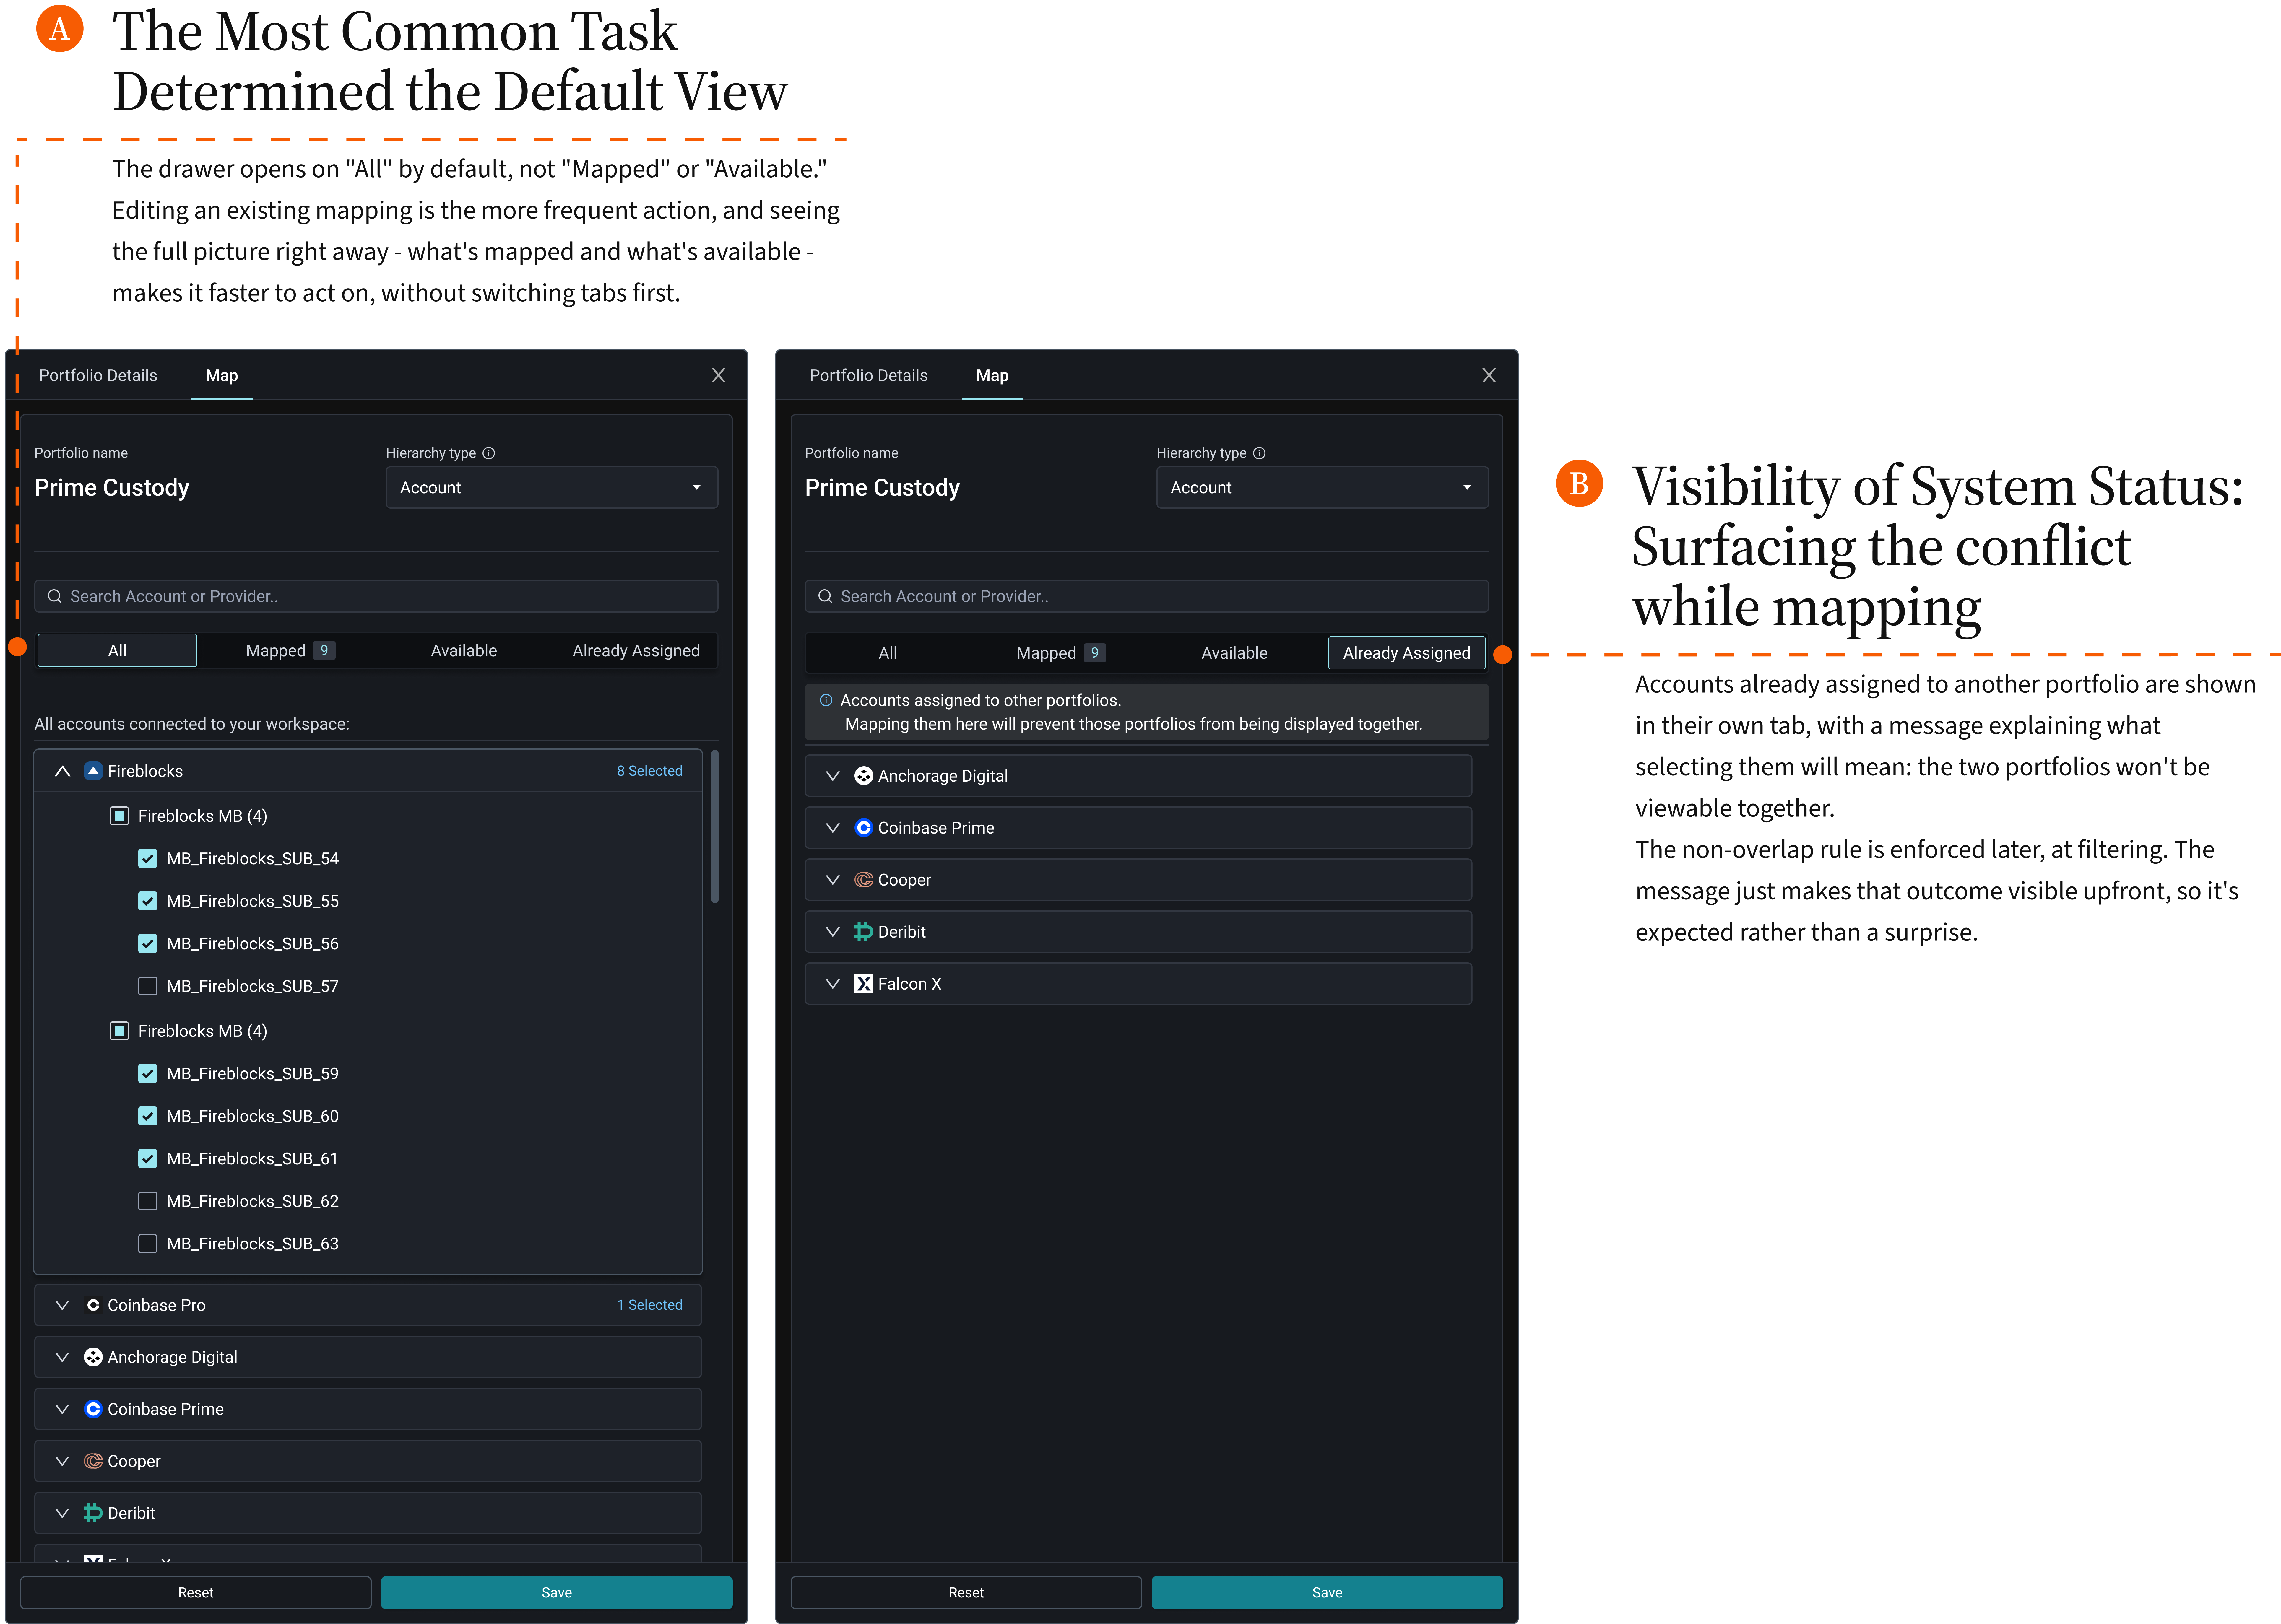The height and width of the screenshot is (1624, 2281).
Task: Click Anchorage Digital logo in left panel
Action: coord(93,1357)
